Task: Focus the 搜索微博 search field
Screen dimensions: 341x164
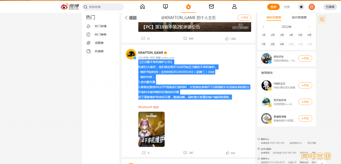Action: point(103,7)
